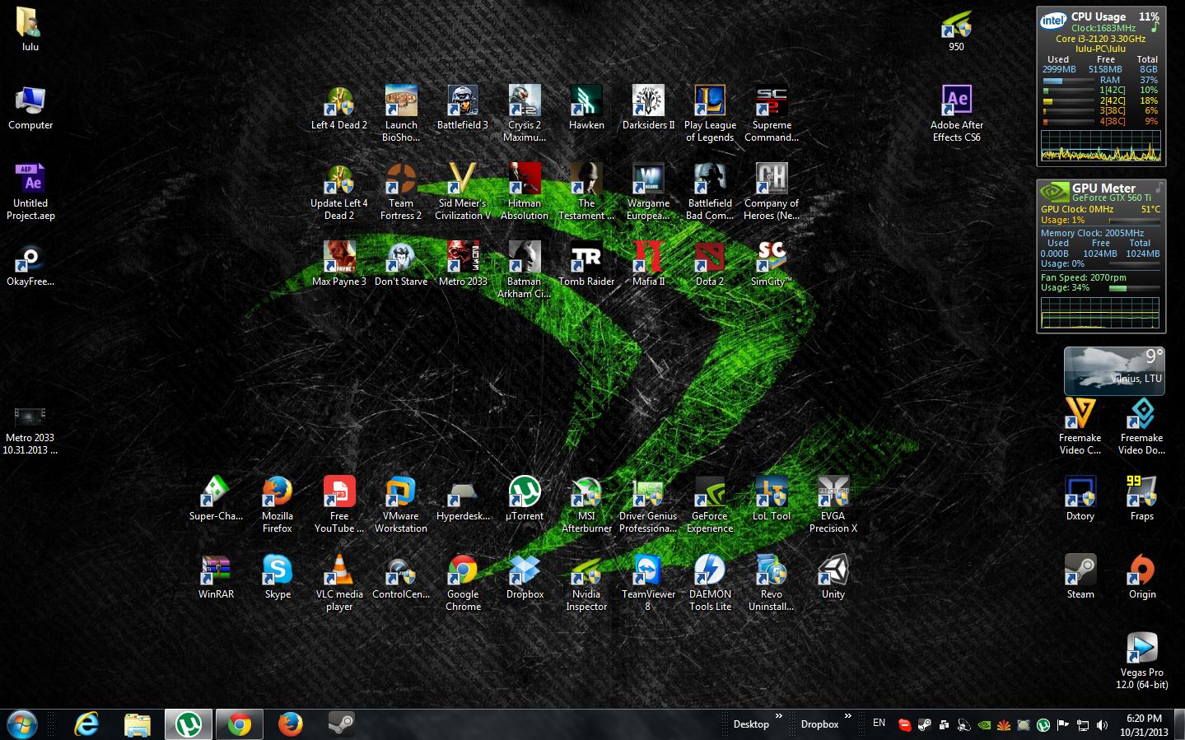Expand the Dropbox toolbar chevron

click(848, 717)
